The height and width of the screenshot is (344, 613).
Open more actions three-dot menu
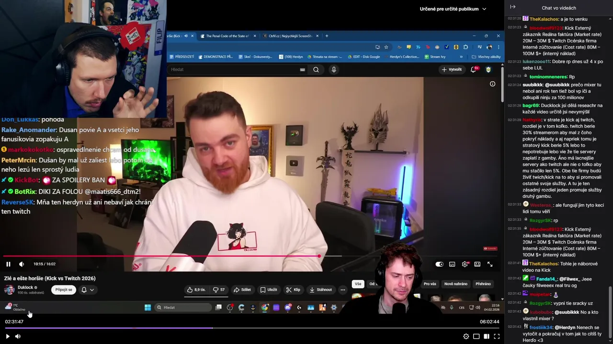coord(342,290)
